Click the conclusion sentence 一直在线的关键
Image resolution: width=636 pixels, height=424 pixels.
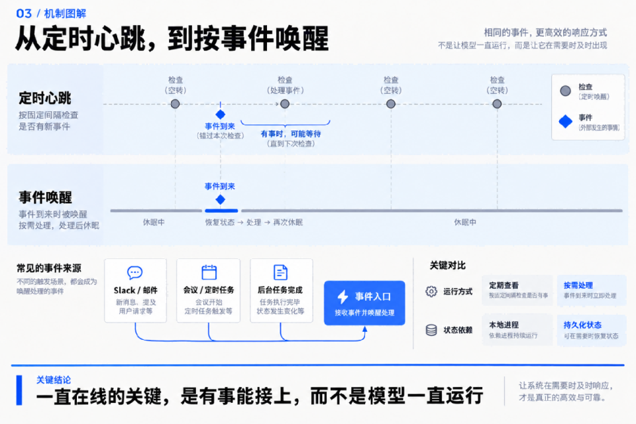(260, 396)
